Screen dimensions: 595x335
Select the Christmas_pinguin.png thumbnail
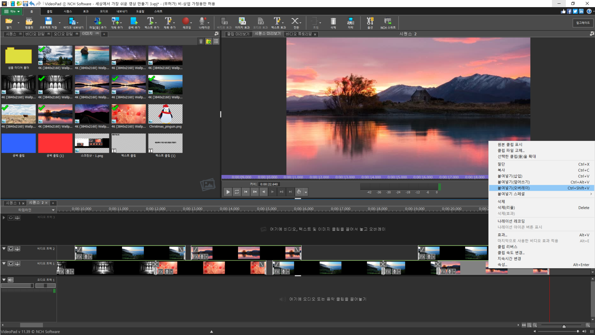coord(165,114)
